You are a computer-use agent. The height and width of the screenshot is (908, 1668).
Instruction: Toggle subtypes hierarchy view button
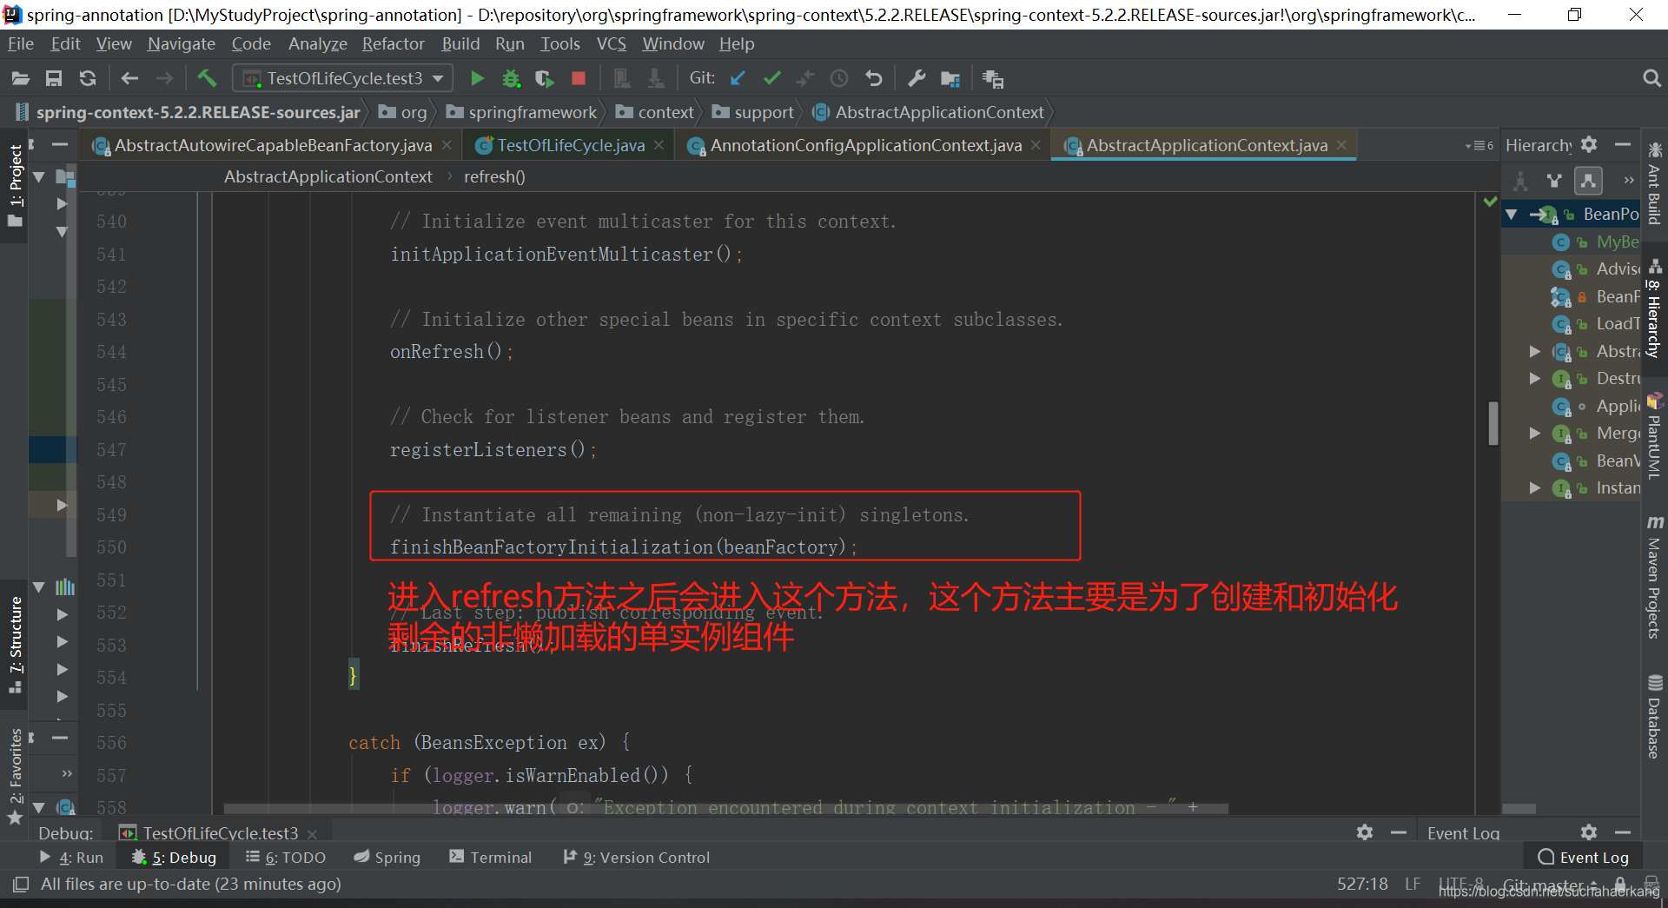tap(1588, 181)
